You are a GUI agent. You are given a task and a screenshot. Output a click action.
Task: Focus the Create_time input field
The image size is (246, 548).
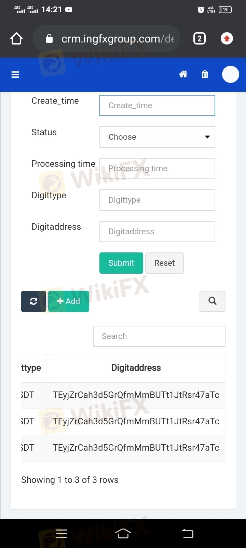(157, 105)
